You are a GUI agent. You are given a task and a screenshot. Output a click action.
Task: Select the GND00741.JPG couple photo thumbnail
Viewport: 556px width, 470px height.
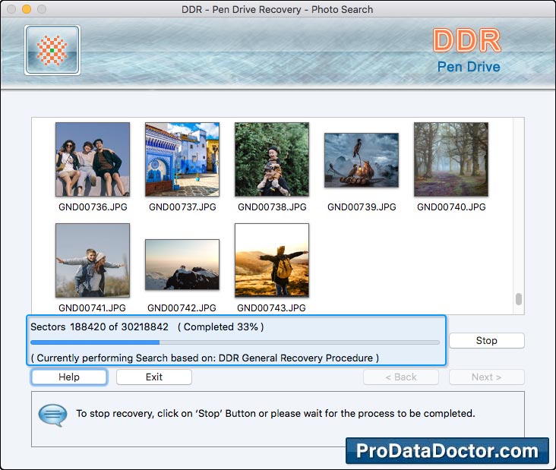pos(92,260)
